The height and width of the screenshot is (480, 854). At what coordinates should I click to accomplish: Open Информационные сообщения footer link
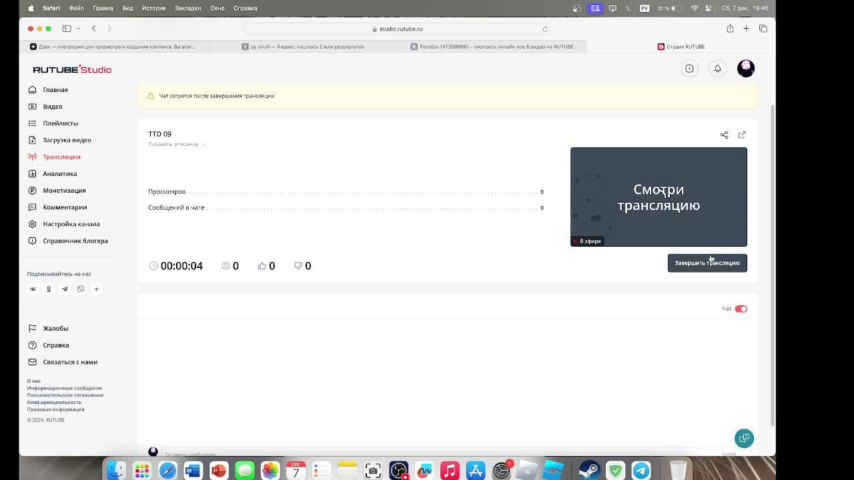[65, 388]
